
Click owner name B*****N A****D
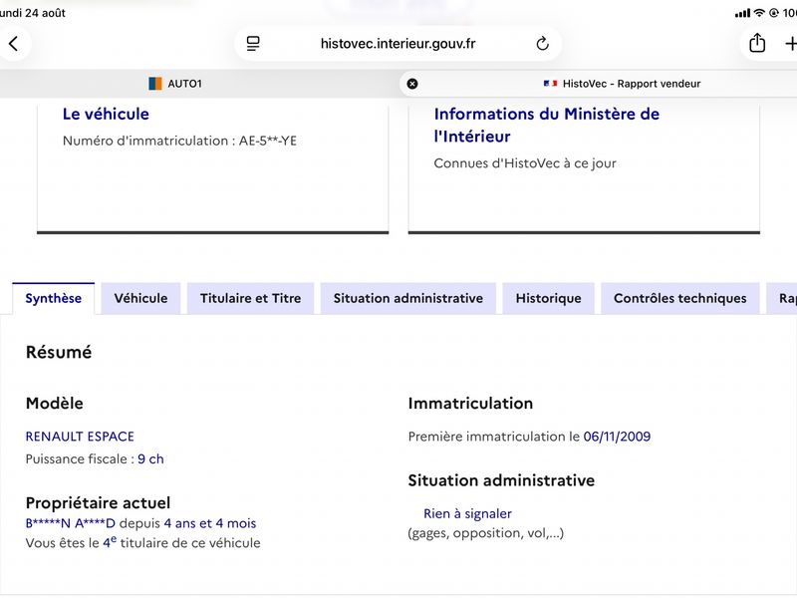pyautogui.click(x=71, y=523)
